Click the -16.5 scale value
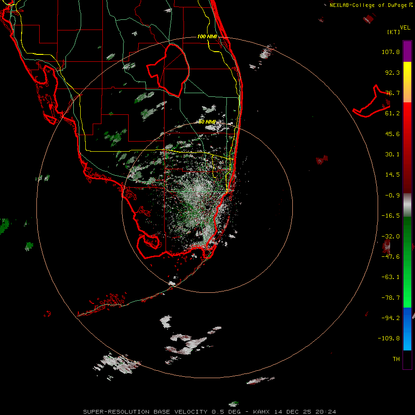This screenshot has width=415, height=415. pyautogui.click(x=391, y=216)
